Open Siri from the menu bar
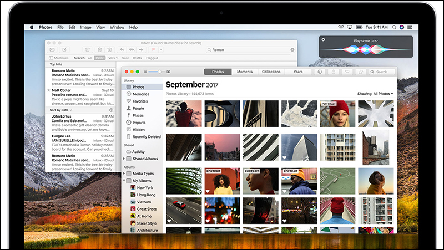The image size is (444, 250). click(401, 27)
